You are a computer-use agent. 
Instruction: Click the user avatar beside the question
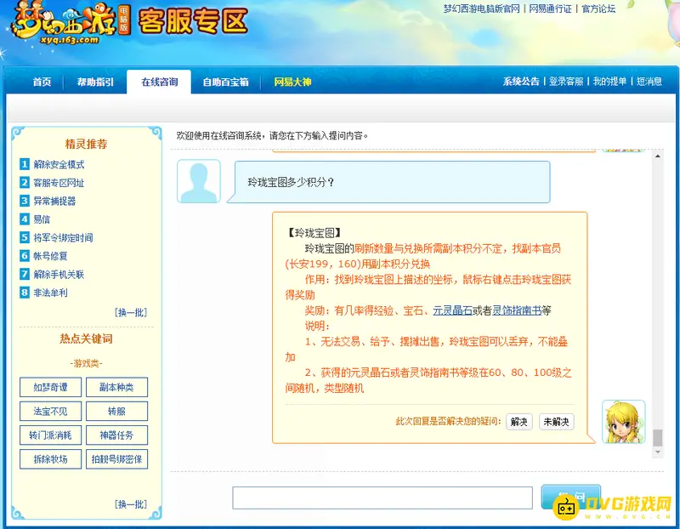pyautogui.click(x=199, y=181)
